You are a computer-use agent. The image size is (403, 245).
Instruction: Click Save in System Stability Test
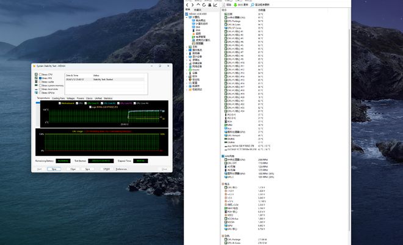click(88, 169)
